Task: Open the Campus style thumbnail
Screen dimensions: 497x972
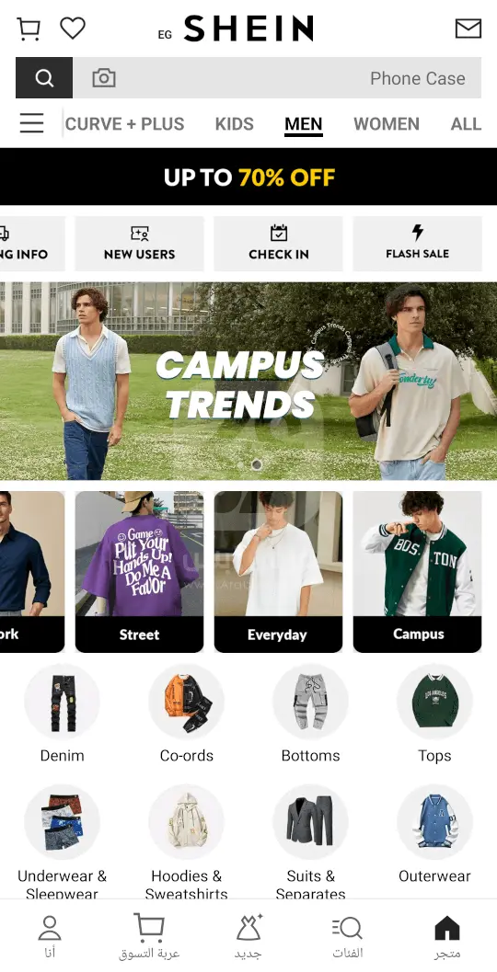Action: (x=418, y=572)
